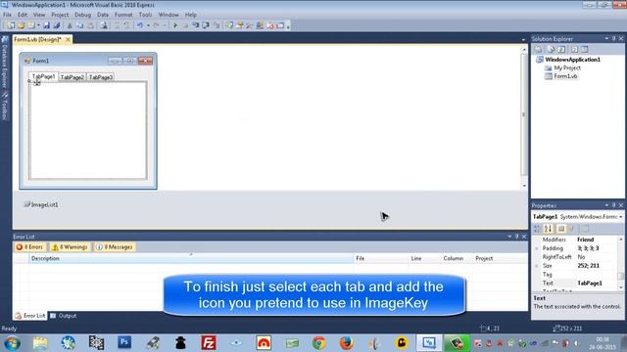Click the Redo toolbar icon
The height and width of the screenshot is (352, 627).
(157, 25)
